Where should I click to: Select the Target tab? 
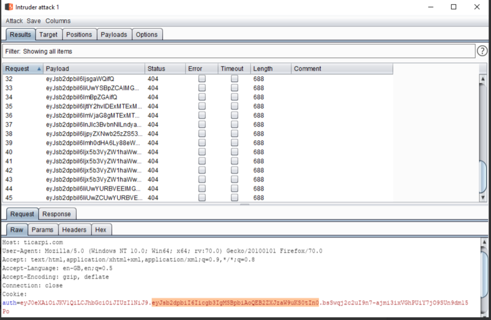pyautogui.click(x=48, y=34)
